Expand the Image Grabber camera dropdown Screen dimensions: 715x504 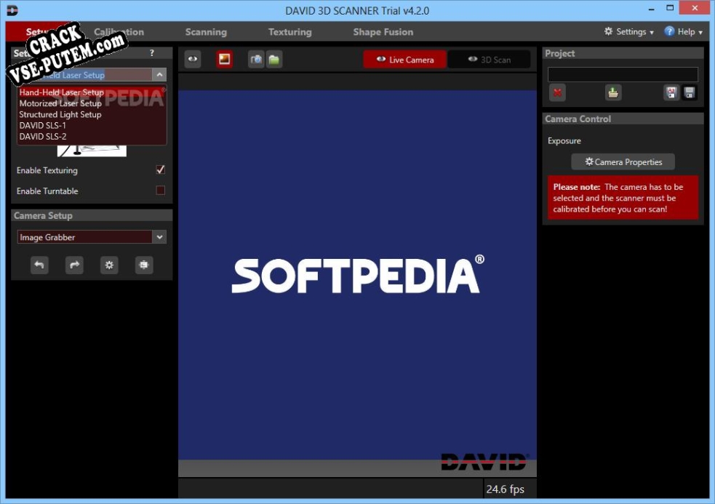(x=159, y=237)
